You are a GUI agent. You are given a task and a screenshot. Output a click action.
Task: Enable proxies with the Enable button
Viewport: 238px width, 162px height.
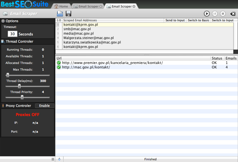coord(44,106)
